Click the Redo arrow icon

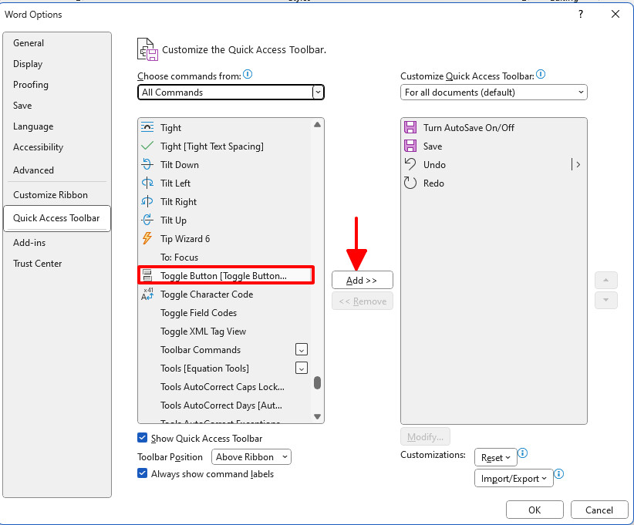tap(410, 183)
